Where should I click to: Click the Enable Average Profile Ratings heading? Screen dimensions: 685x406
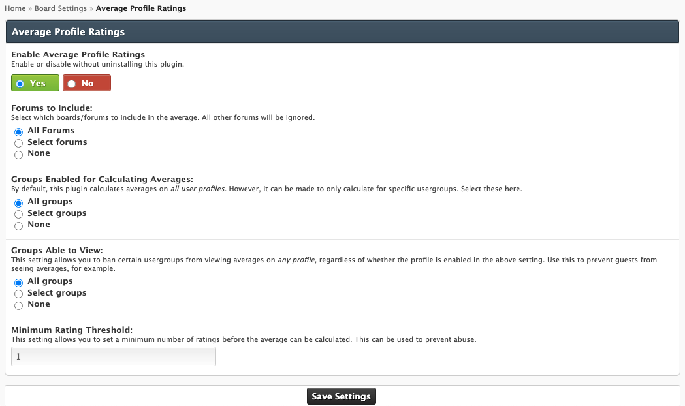click(78, 55)
